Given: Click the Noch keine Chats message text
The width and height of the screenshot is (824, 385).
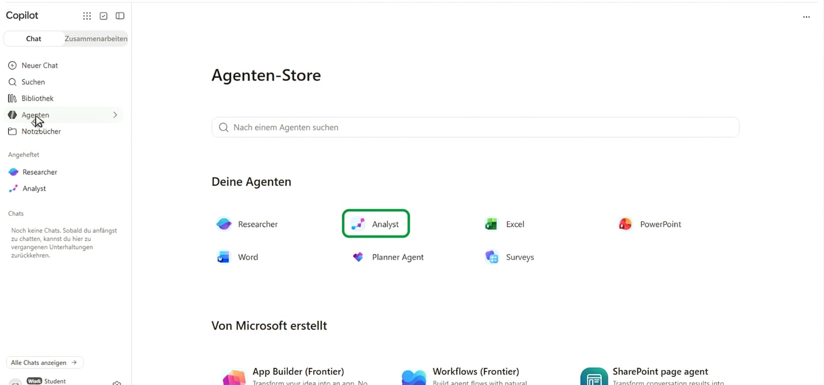Looking at the screenshot, I should (x=64, y=243).
